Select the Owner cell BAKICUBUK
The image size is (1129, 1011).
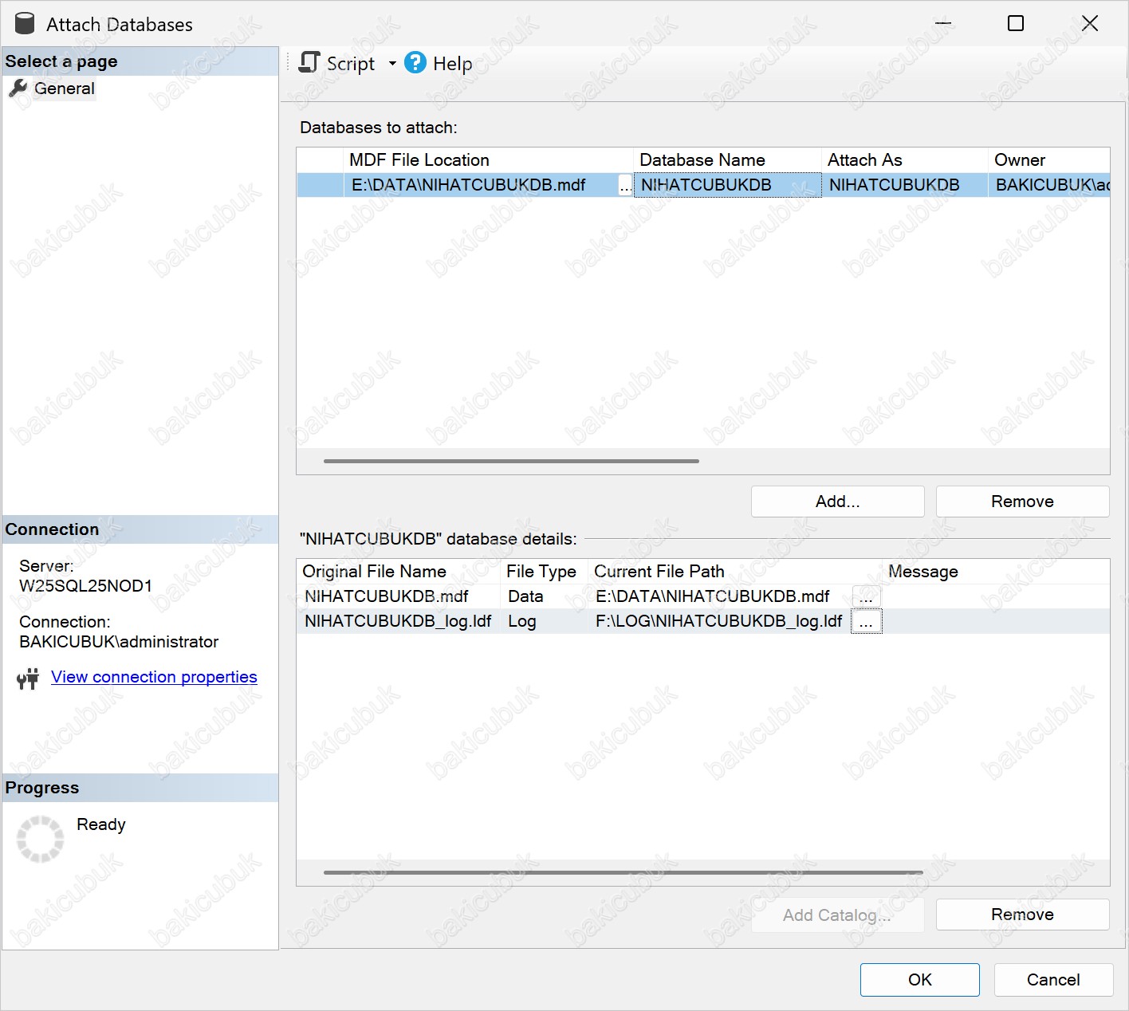[1048, 186]
